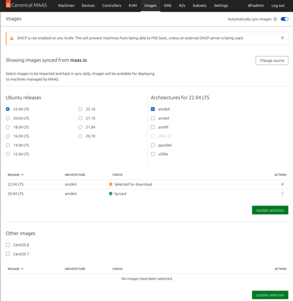This screenshot has width=293, height=301.
Task: Click Update selection for Ubuntu releases
Action: coord(270,210)
